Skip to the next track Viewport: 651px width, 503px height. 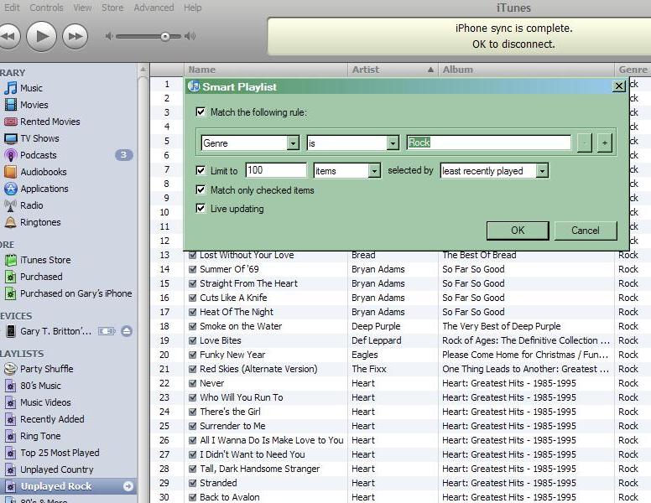click(76, 37)
